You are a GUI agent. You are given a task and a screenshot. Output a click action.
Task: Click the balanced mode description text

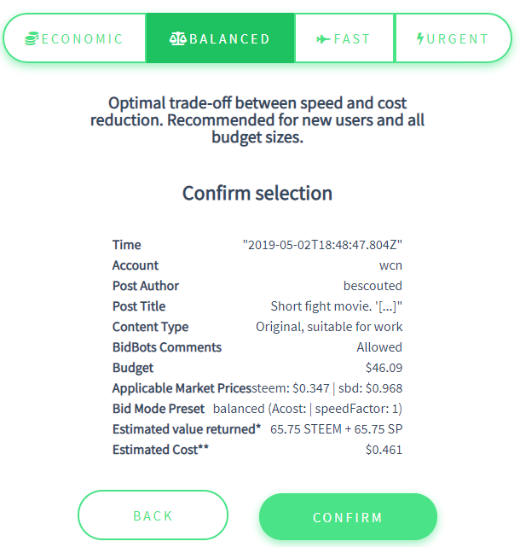pos(257,120)
